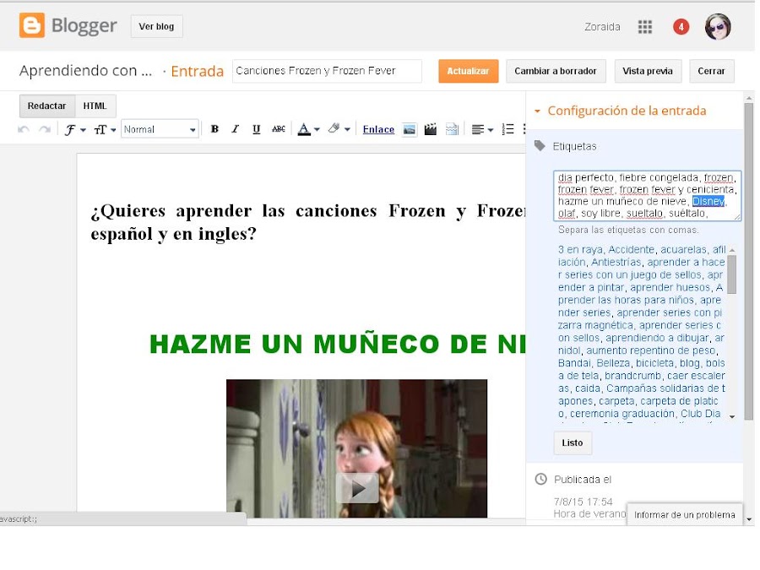Click the Aprendiendo con ... blog title
The width and height of the screenshot is (760, 570).
[86, 71]
